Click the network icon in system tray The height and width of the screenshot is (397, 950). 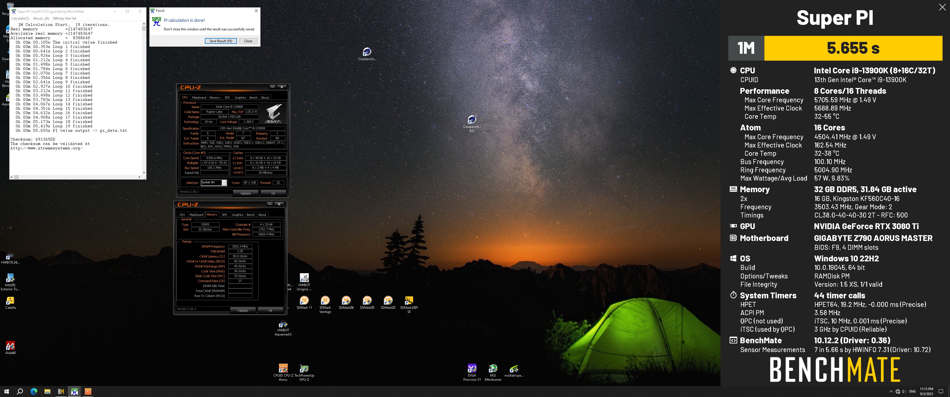click(898, 391)
